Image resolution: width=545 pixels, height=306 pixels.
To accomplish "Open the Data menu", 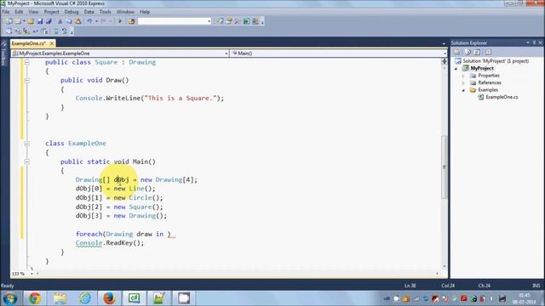I will coord(89,12).
